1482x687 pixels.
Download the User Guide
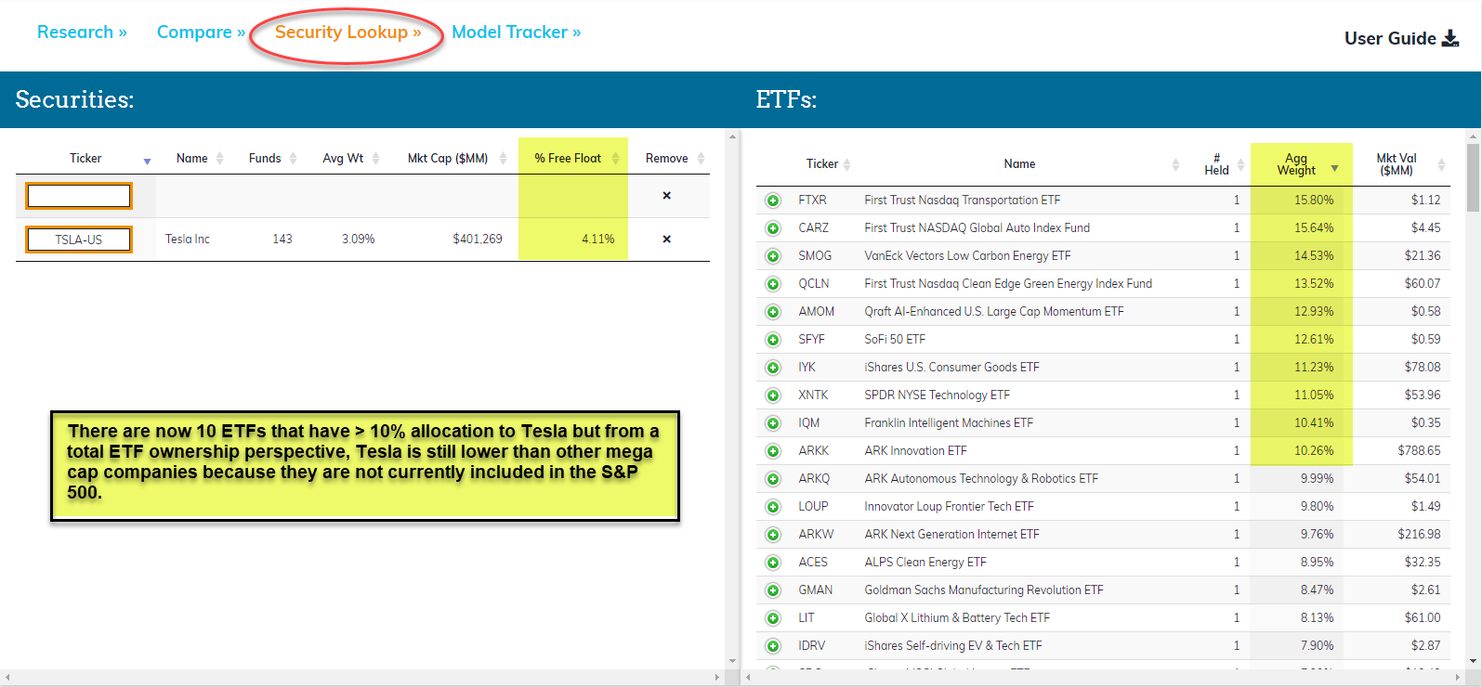pos(1401,38)
